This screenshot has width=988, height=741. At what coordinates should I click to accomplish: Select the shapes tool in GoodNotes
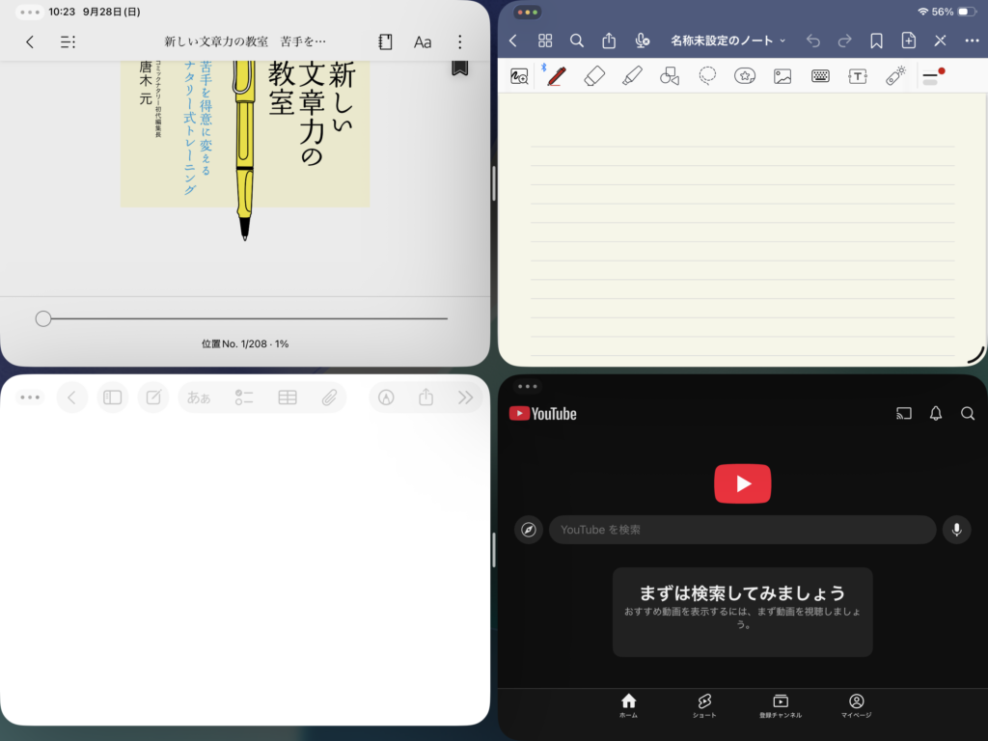click(x=670, y=75)
